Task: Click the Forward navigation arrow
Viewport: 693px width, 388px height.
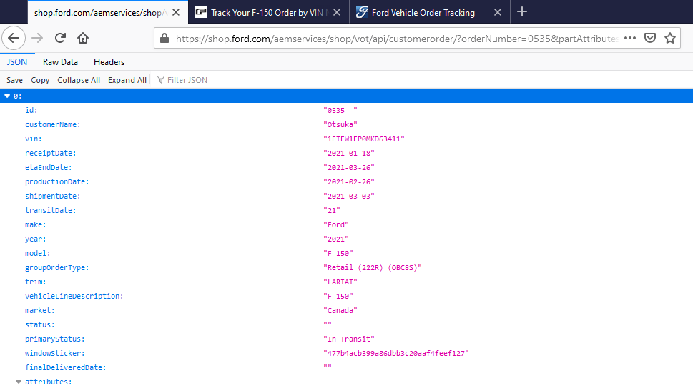Action: tap(38, 38)
